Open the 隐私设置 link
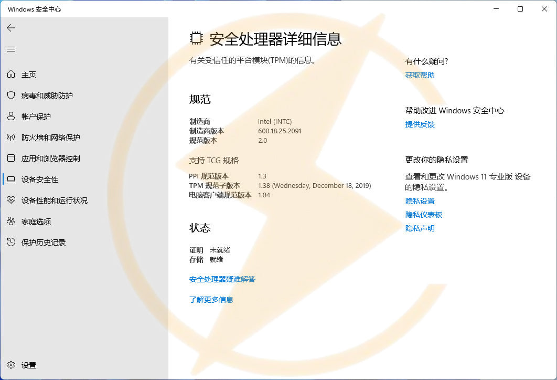557x380 pixels. tap(420, 201)
